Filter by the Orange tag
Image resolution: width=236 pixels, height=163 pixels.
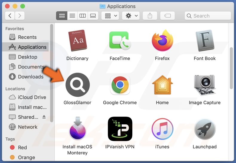tap(25, 157)
